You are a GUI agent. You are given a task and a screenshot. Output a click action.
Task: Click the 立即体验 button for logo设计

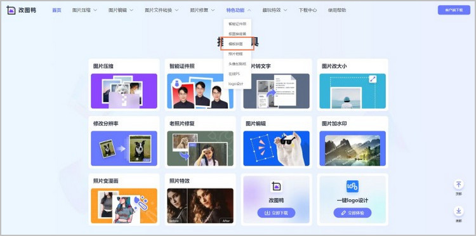pos(352,213)
